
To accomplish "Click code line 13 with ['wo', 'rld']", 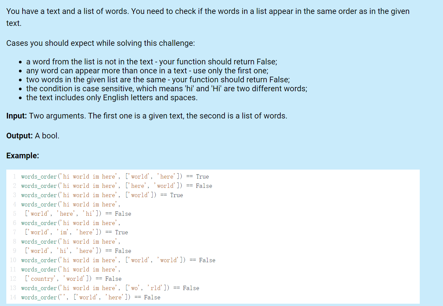I will point(110,288).
